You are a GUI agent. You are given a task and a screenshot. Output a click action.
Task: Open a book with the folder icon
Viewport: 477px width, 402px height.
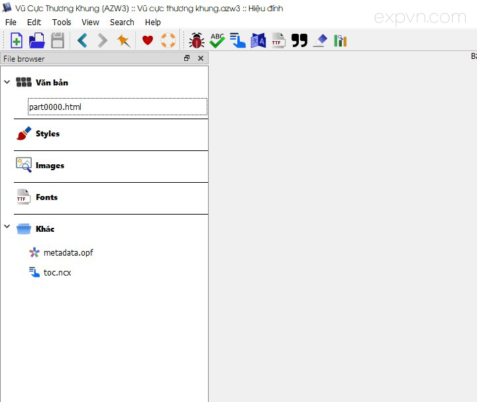[x=37, y=41]
